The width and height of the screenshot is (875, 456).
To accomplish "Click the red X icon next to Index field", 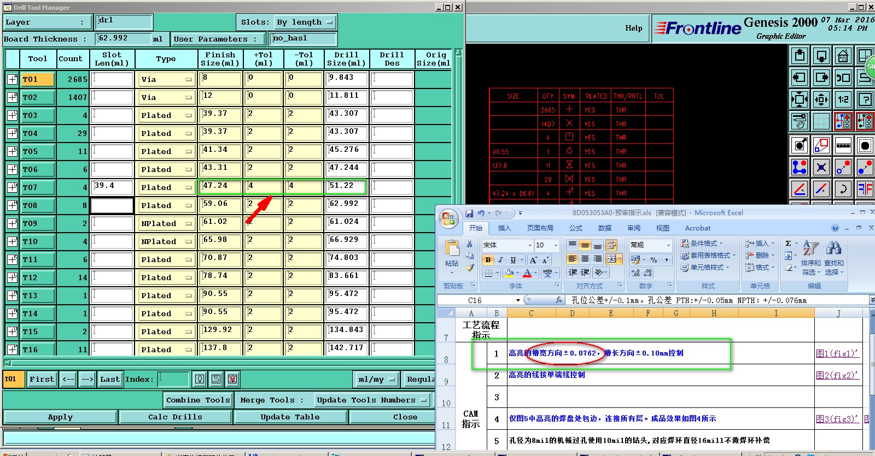I will [x=232, y=379].
